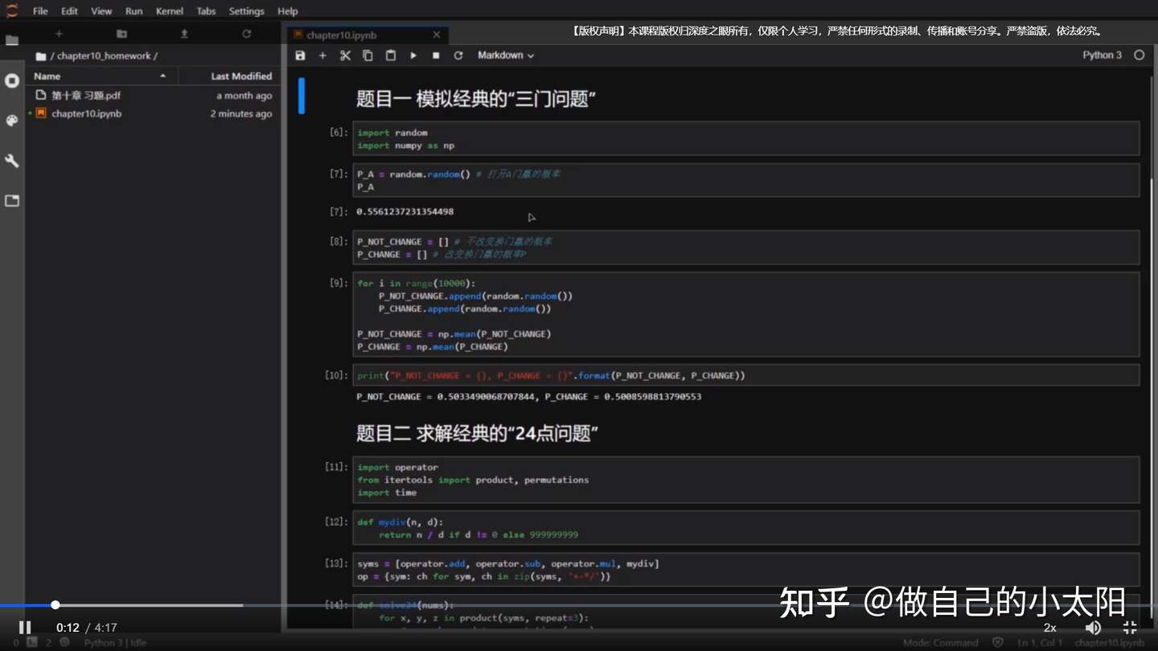Close the chapter10.ipynb tab
The height and width of the screenshot is (651, 1158).
[437, 35]
